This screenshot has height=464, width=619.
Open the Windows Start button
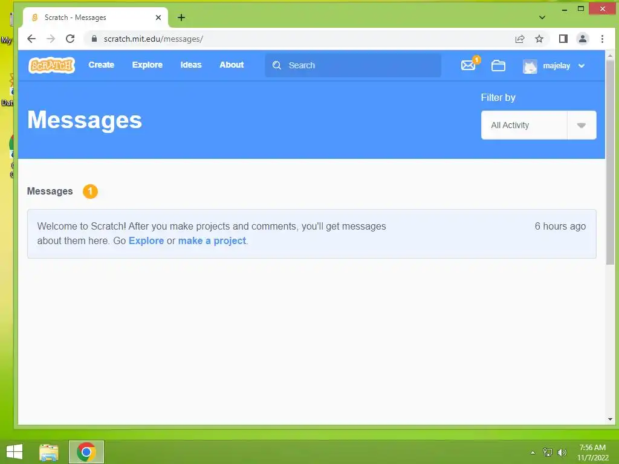(x=15, y=452)
